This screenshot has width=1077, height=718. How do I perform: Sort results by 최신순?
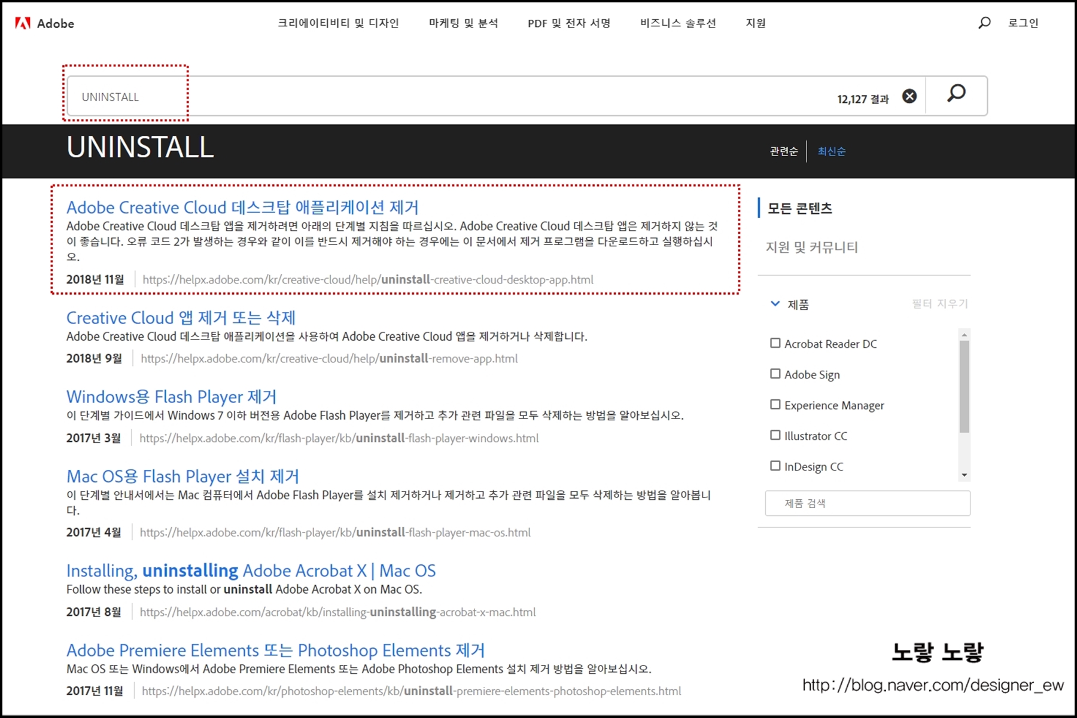pyautogui.click(x=832, y=151)
